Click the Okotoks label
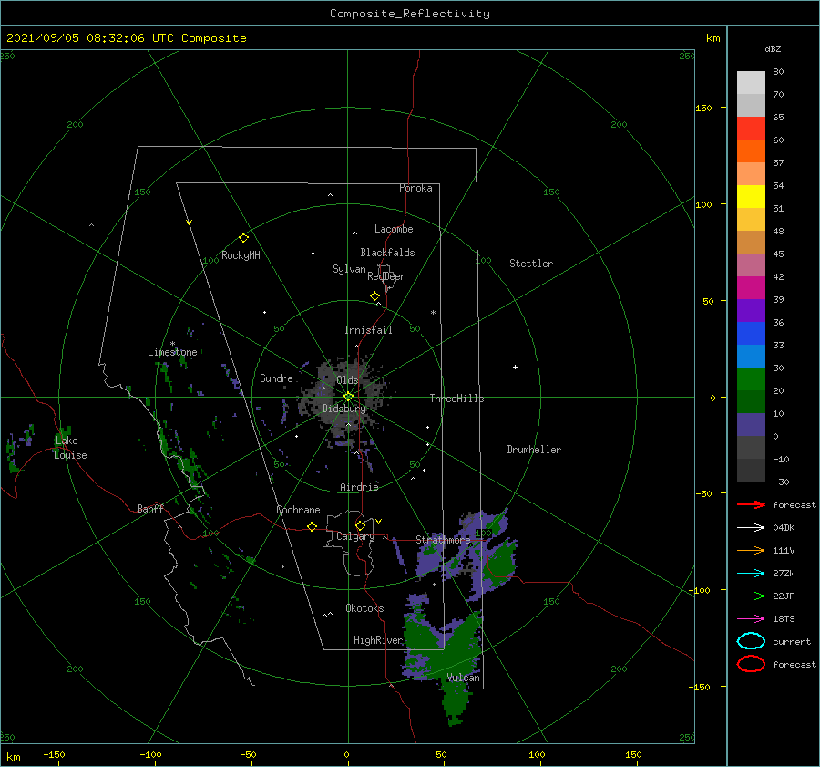Viewport: 820px width, 767px height. (364, 607)
